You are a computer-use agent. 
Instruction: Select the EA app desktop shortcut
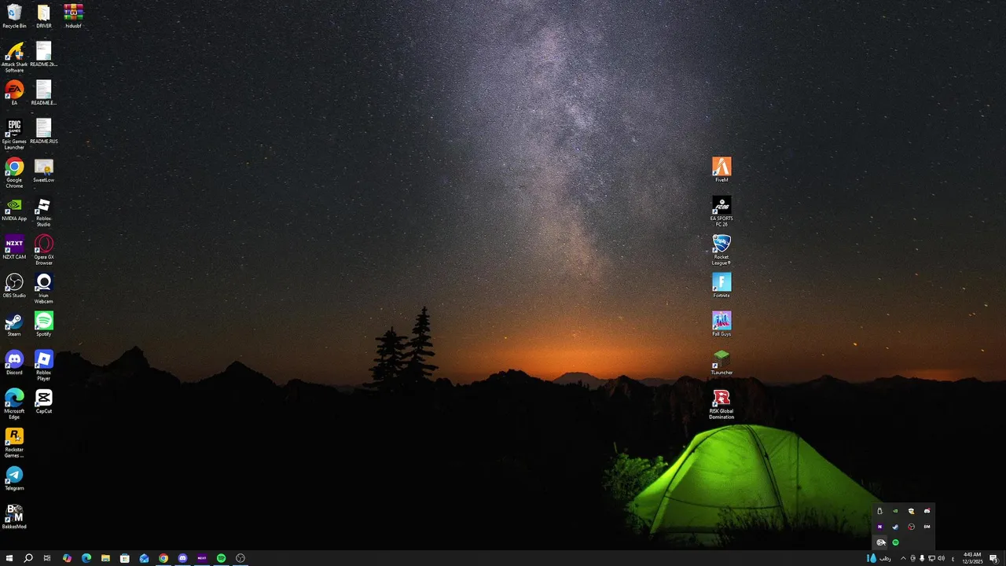click(14, 93)
